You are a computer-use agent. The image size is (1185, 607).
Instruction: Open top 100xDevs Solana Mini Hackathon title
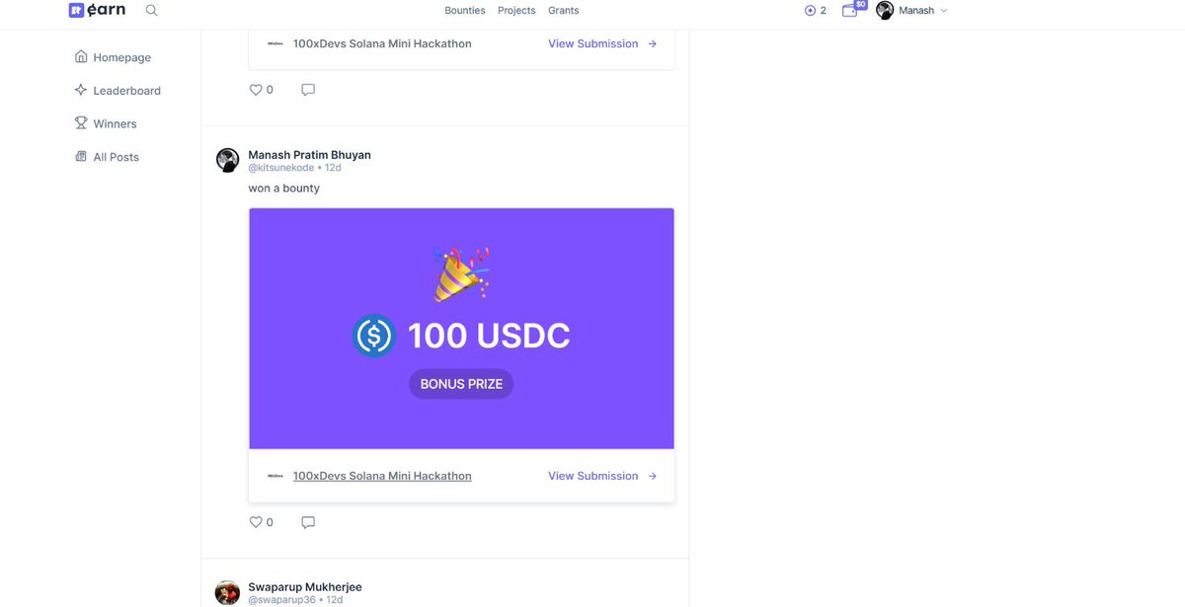pos(382,43)
